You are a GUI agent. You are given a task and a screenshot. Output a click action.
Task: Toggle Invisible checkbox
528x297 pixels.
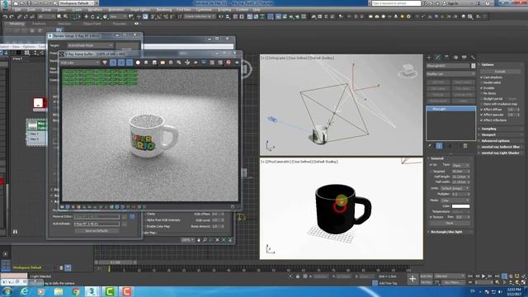(x=482, y=88)
